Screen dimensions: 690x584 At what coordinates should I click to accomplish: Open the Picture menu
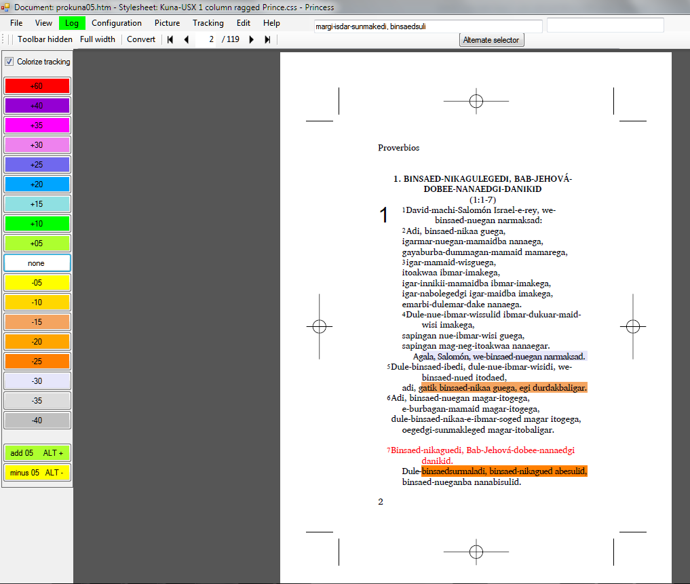[x=167, y=23]
